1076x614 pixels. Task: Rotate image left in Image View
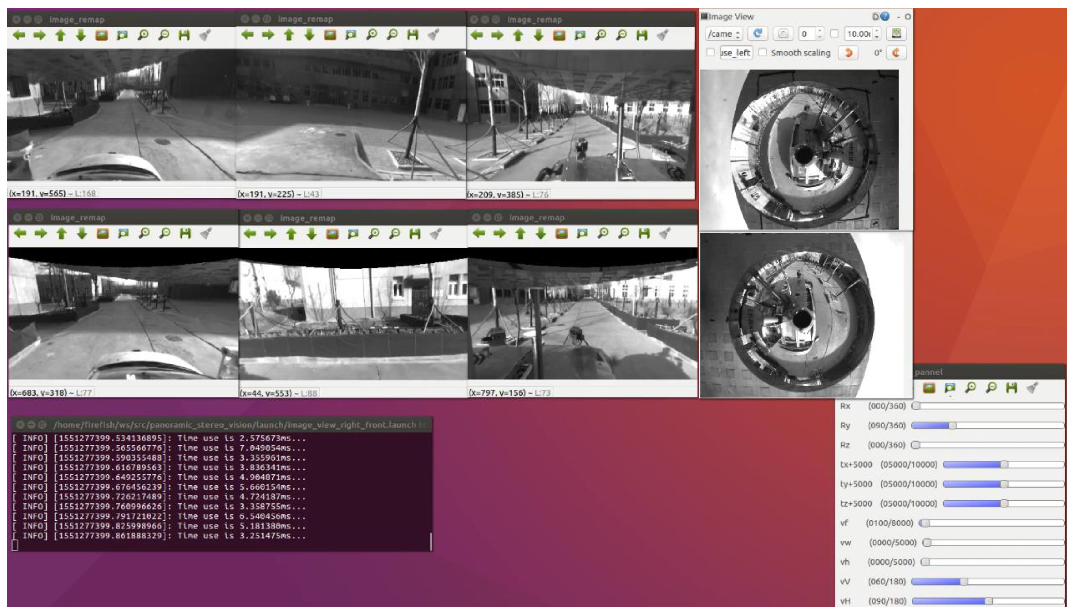coord(848,53)
